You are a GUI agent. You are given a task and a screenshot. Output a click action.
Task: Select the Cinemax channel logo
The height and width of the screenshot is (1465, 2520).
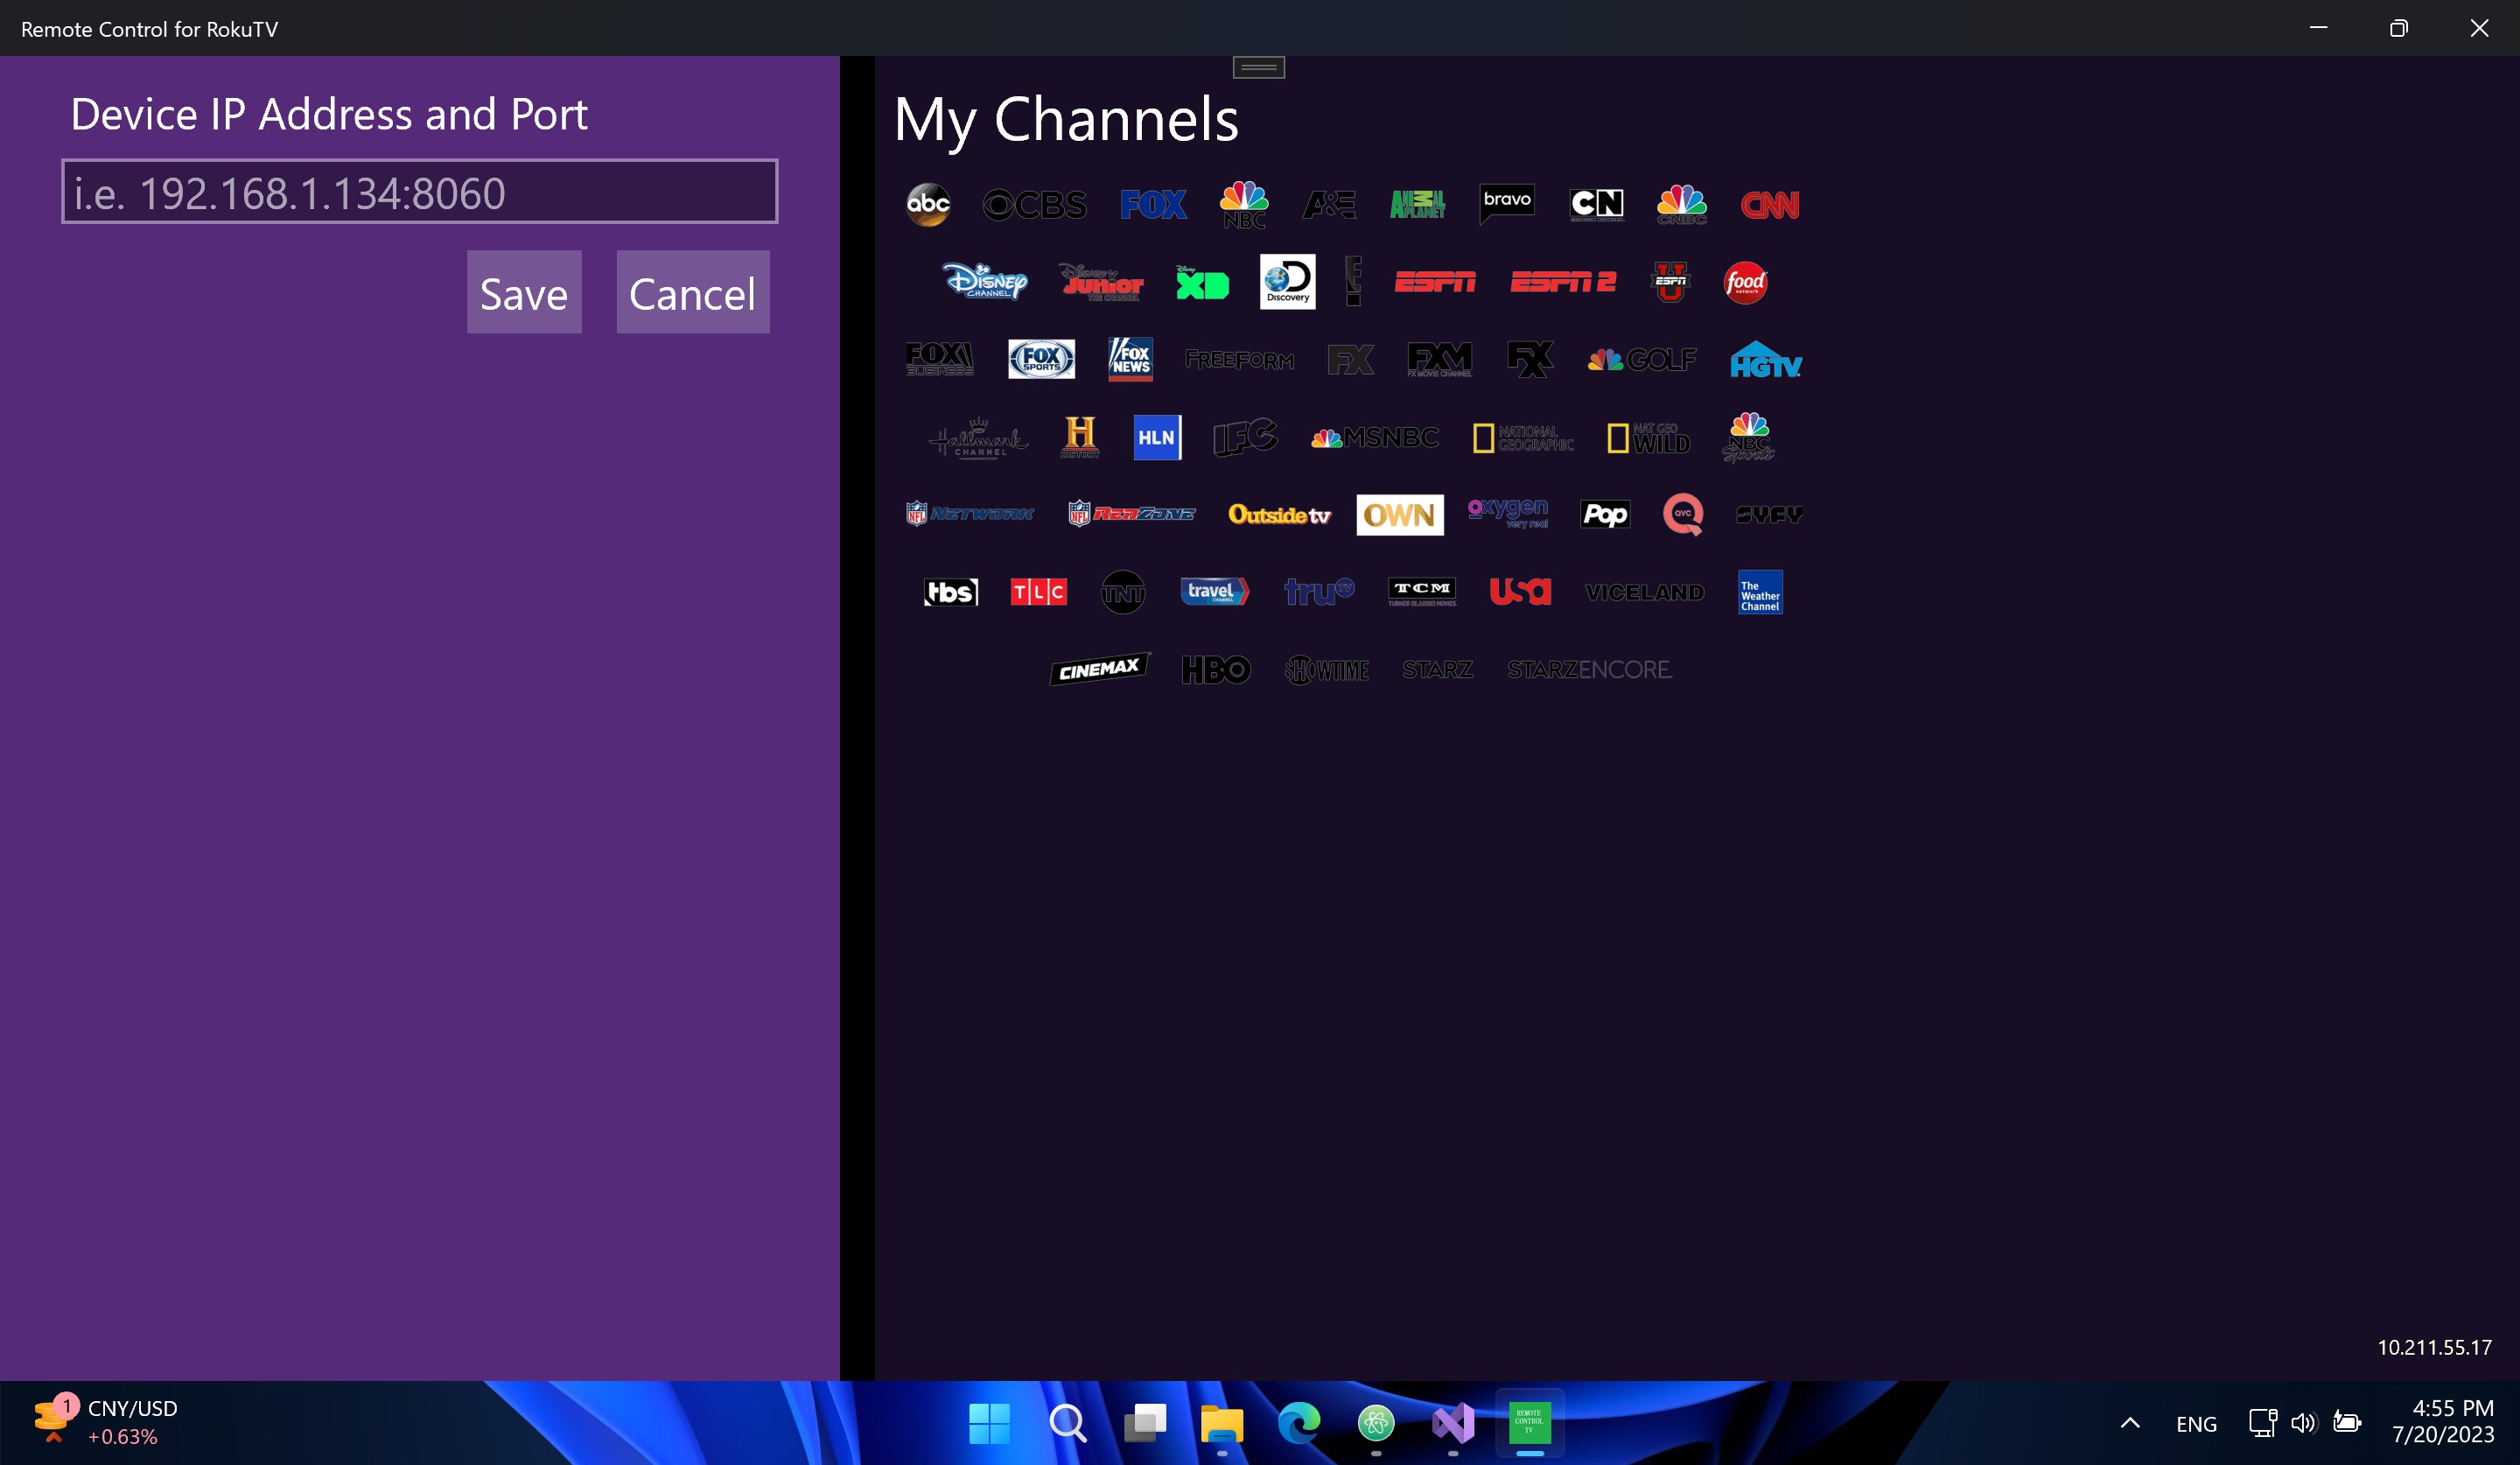[x=1099, y=669]
